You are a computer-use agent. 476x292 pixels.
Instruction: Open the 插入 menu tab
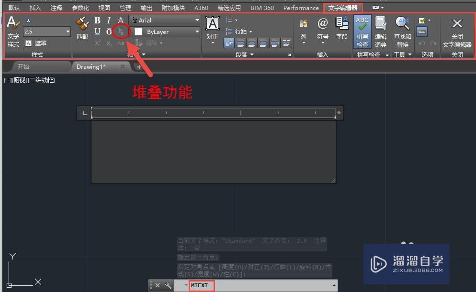tap(35, 8)
